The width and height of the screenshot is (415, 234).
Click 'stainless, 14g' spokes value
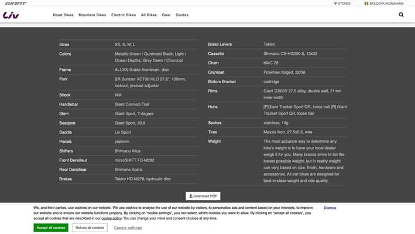pos(276,122)
